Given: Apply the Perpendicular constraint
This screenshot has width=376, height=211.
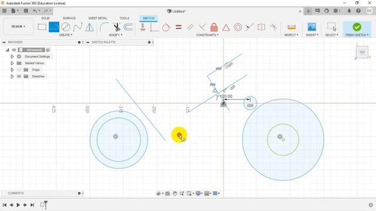Looking at the screenshot, I should (202, 27).
